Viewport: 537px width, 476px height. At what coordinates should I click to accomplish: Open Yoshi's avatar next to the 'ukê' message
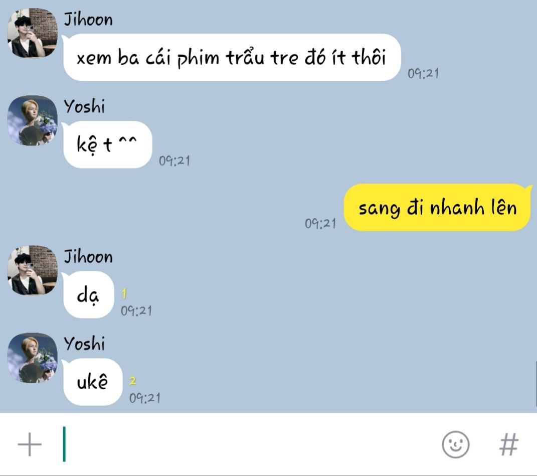pos(33,358)
